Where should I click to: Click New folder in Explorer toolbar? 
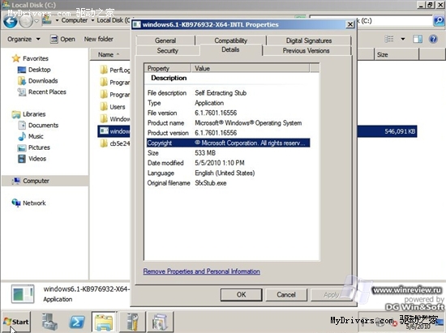[98, 39]
